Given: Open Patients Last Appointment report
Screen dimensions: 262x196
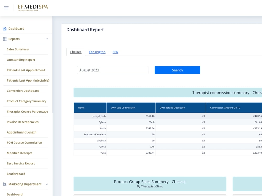Looking at the screenshot, I should point(26,70).
